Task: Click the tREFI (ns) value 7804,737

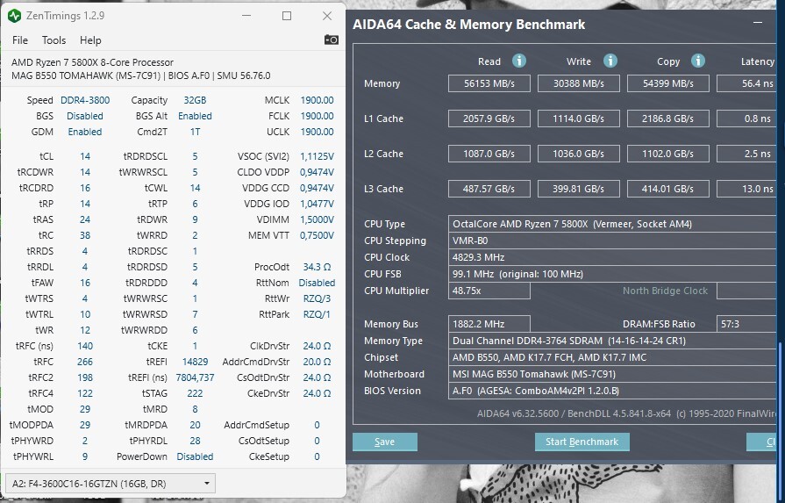Action: tap(195, 377)
